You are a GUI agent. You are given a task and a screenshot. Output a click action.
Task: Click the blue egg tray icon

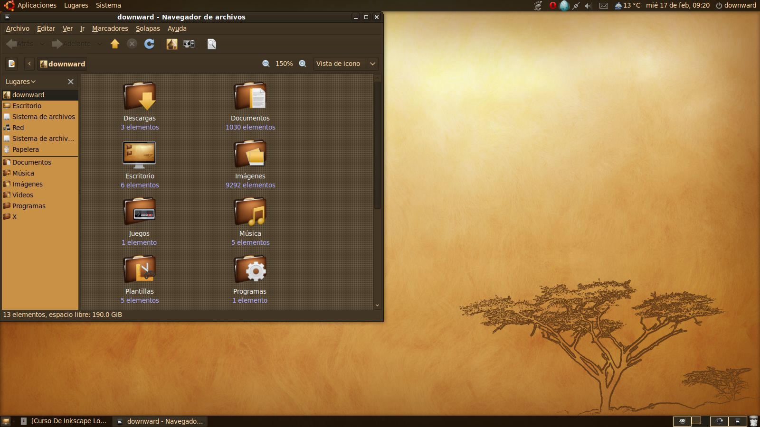(x=564, y=6)
